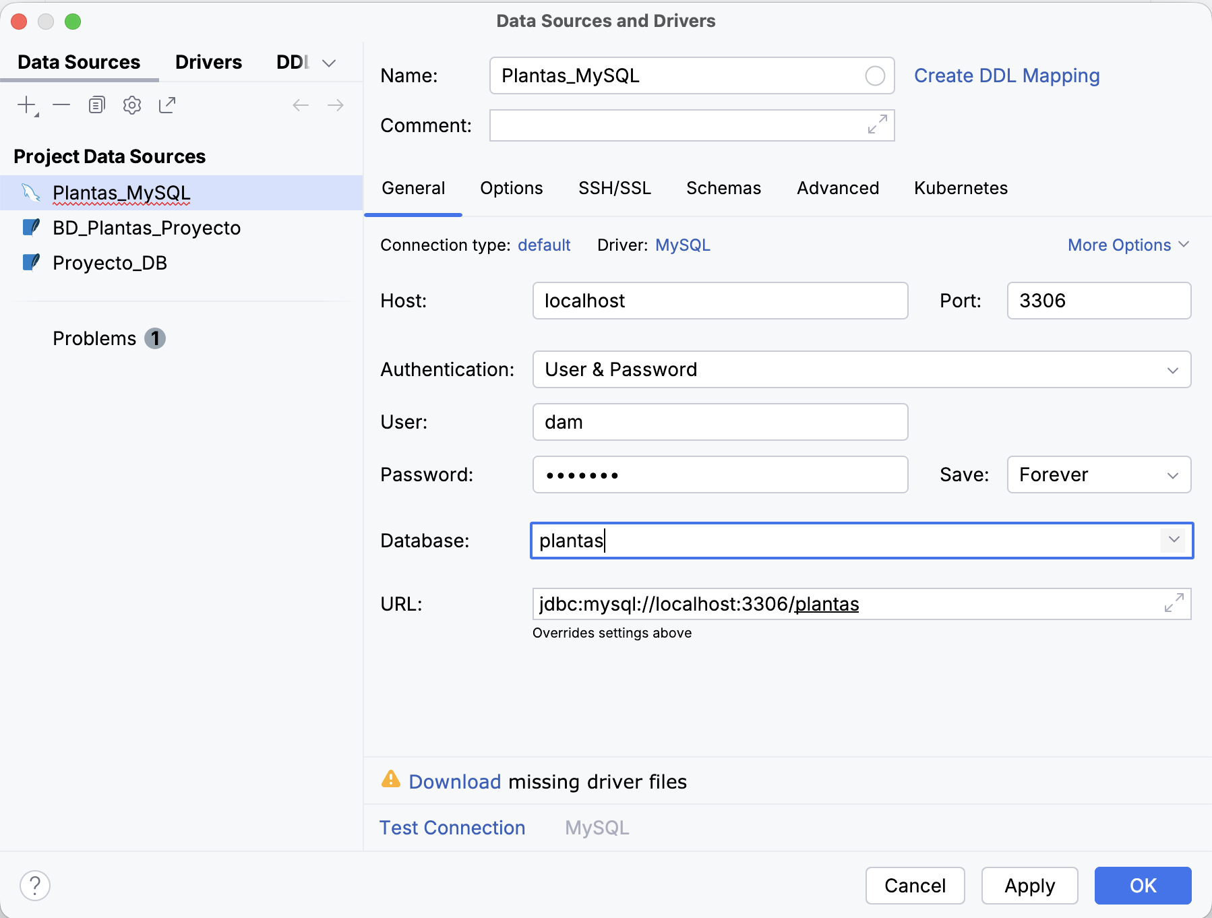Go back with the left arrow icon
1212x918 pixels.
(301, 105)
